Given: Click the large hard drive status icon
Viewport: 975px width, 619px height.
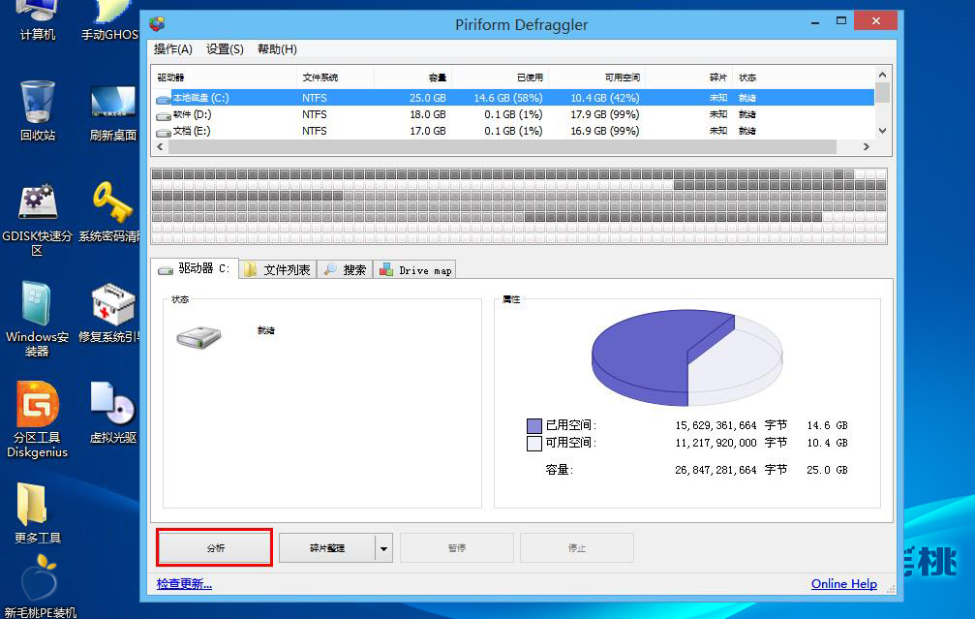Looking at the screenshot, I should (x=198, y=337).
